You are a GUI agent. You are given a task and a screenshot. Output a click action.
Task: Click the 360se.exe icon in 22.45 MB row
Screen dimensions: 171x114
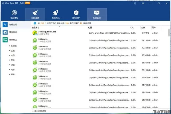point(35,93)
